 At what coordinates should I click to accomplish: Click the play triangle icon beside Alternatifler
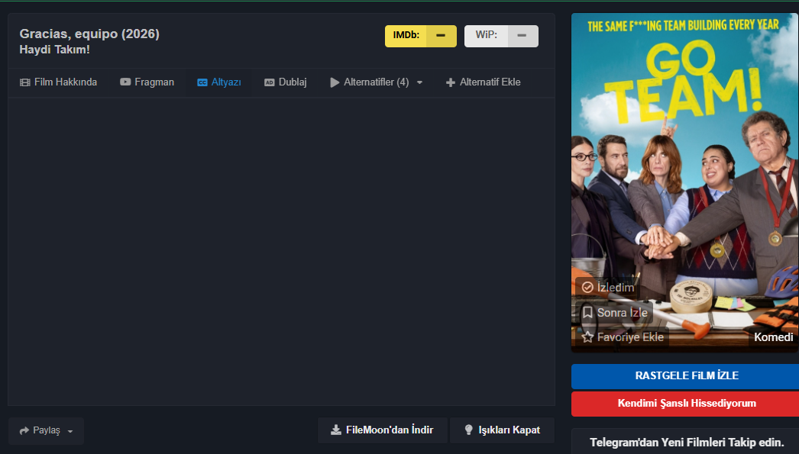[x=335, y=82]
